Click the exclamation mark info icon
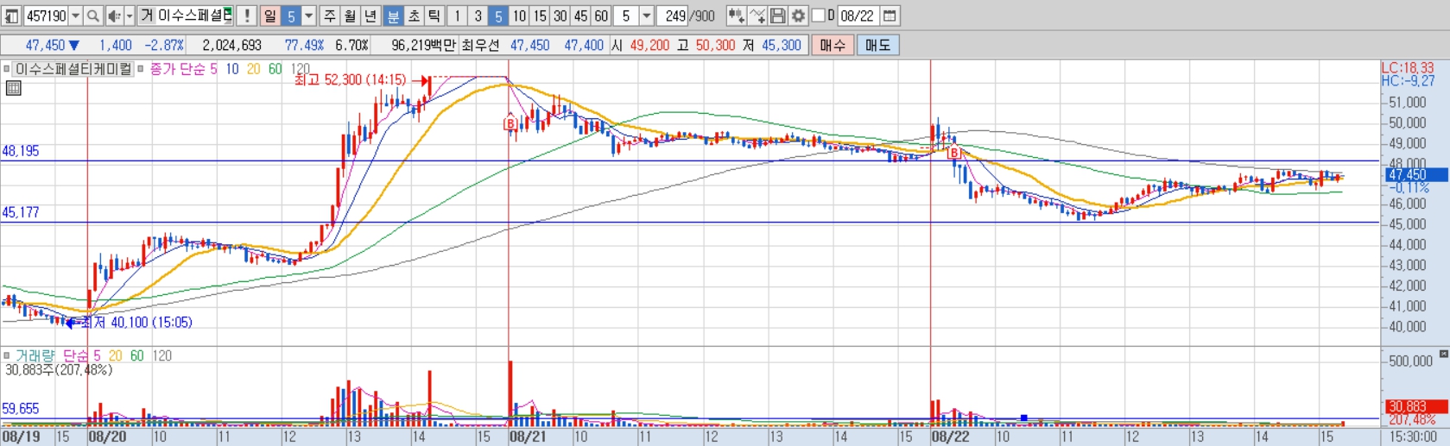 (x=247, y=16)
